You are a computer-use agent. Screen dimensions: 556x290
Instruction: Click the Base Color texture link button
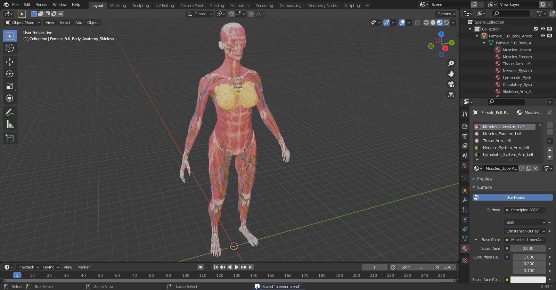525,240
